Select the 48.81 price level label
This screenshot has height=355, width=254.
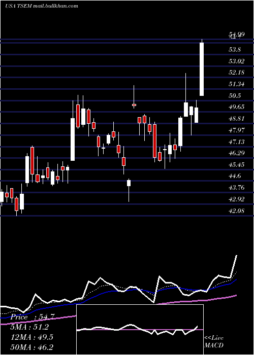[237, 119]
